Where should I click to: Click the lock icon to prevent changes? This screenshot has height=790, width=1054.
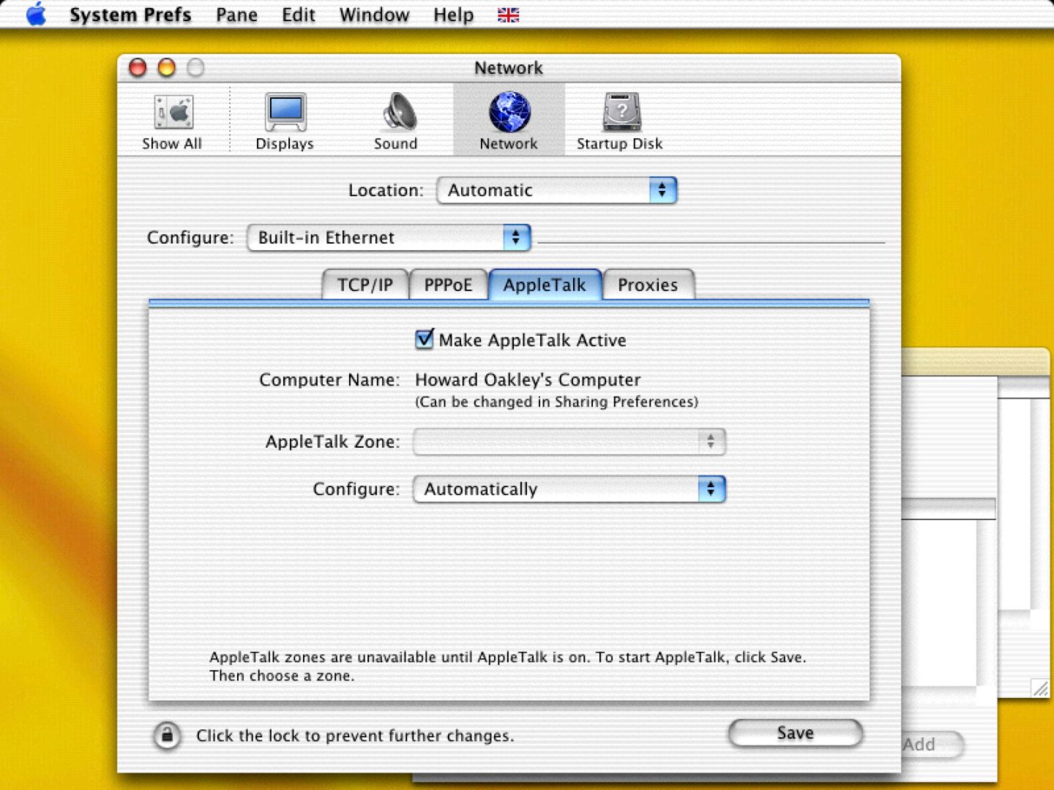(167, 735)
